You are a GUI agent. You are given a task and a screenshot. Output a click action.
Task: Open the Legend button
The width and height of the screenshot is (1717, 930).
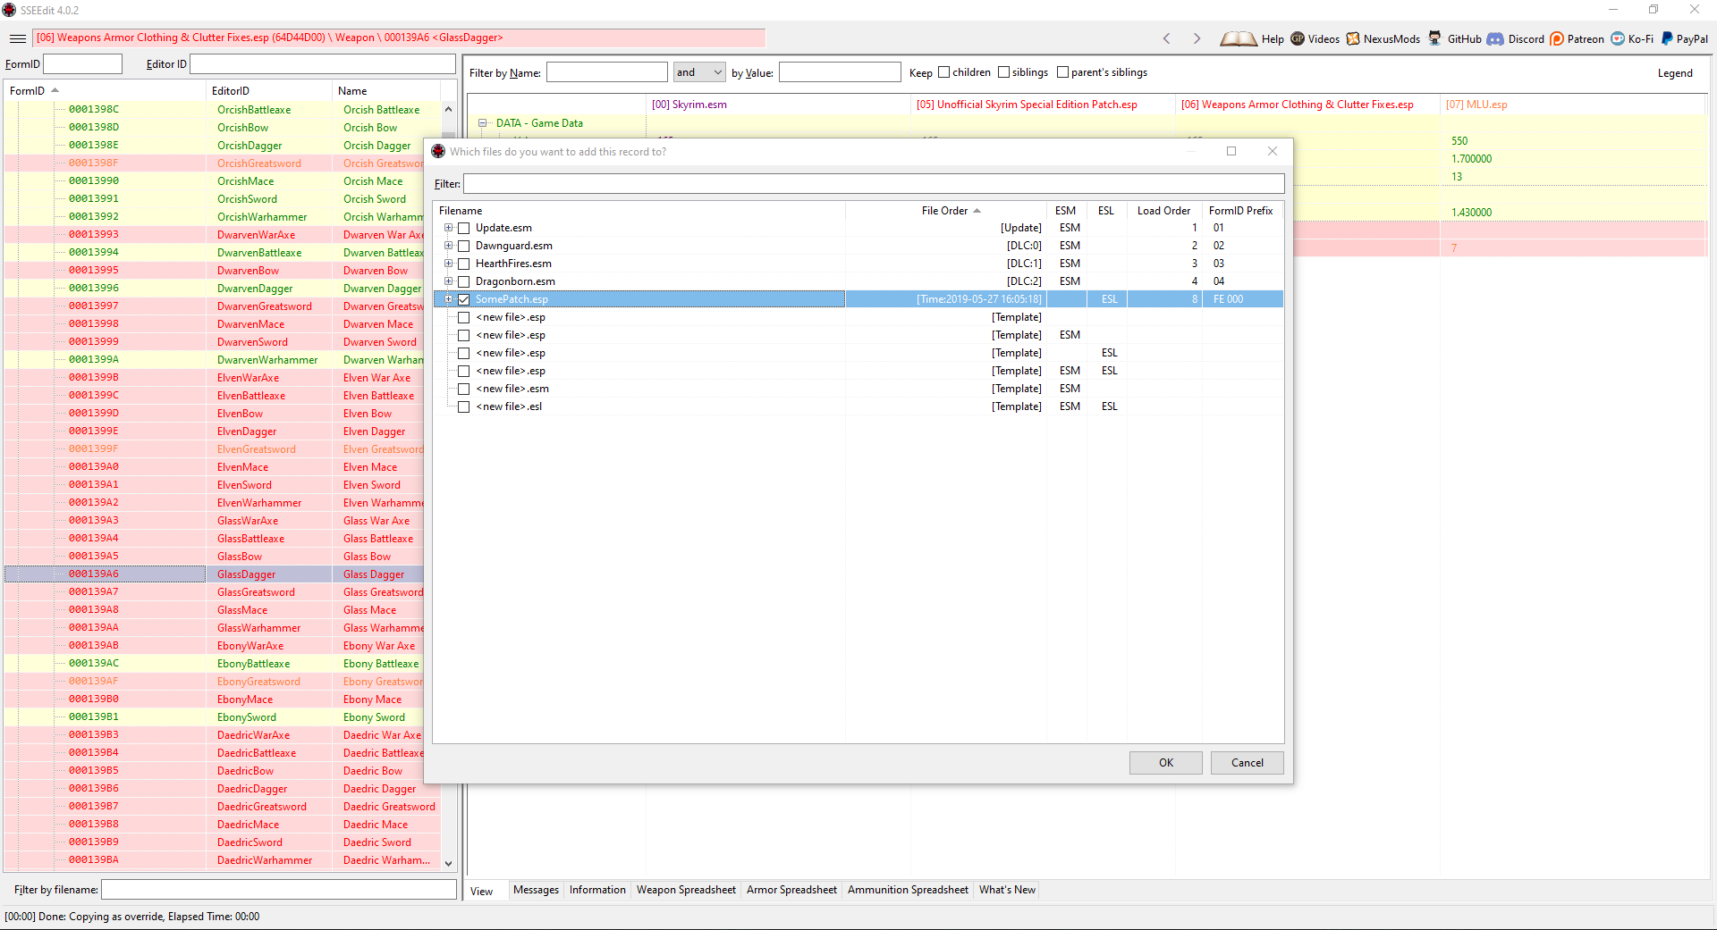[1675, 73]
